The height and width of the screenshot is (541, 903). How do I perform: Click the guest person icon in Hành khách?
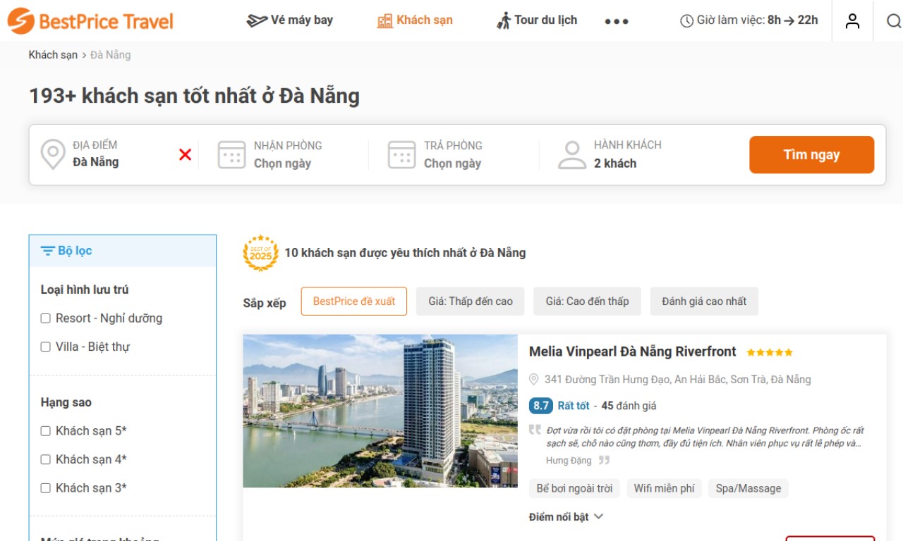tap(572, 155)
